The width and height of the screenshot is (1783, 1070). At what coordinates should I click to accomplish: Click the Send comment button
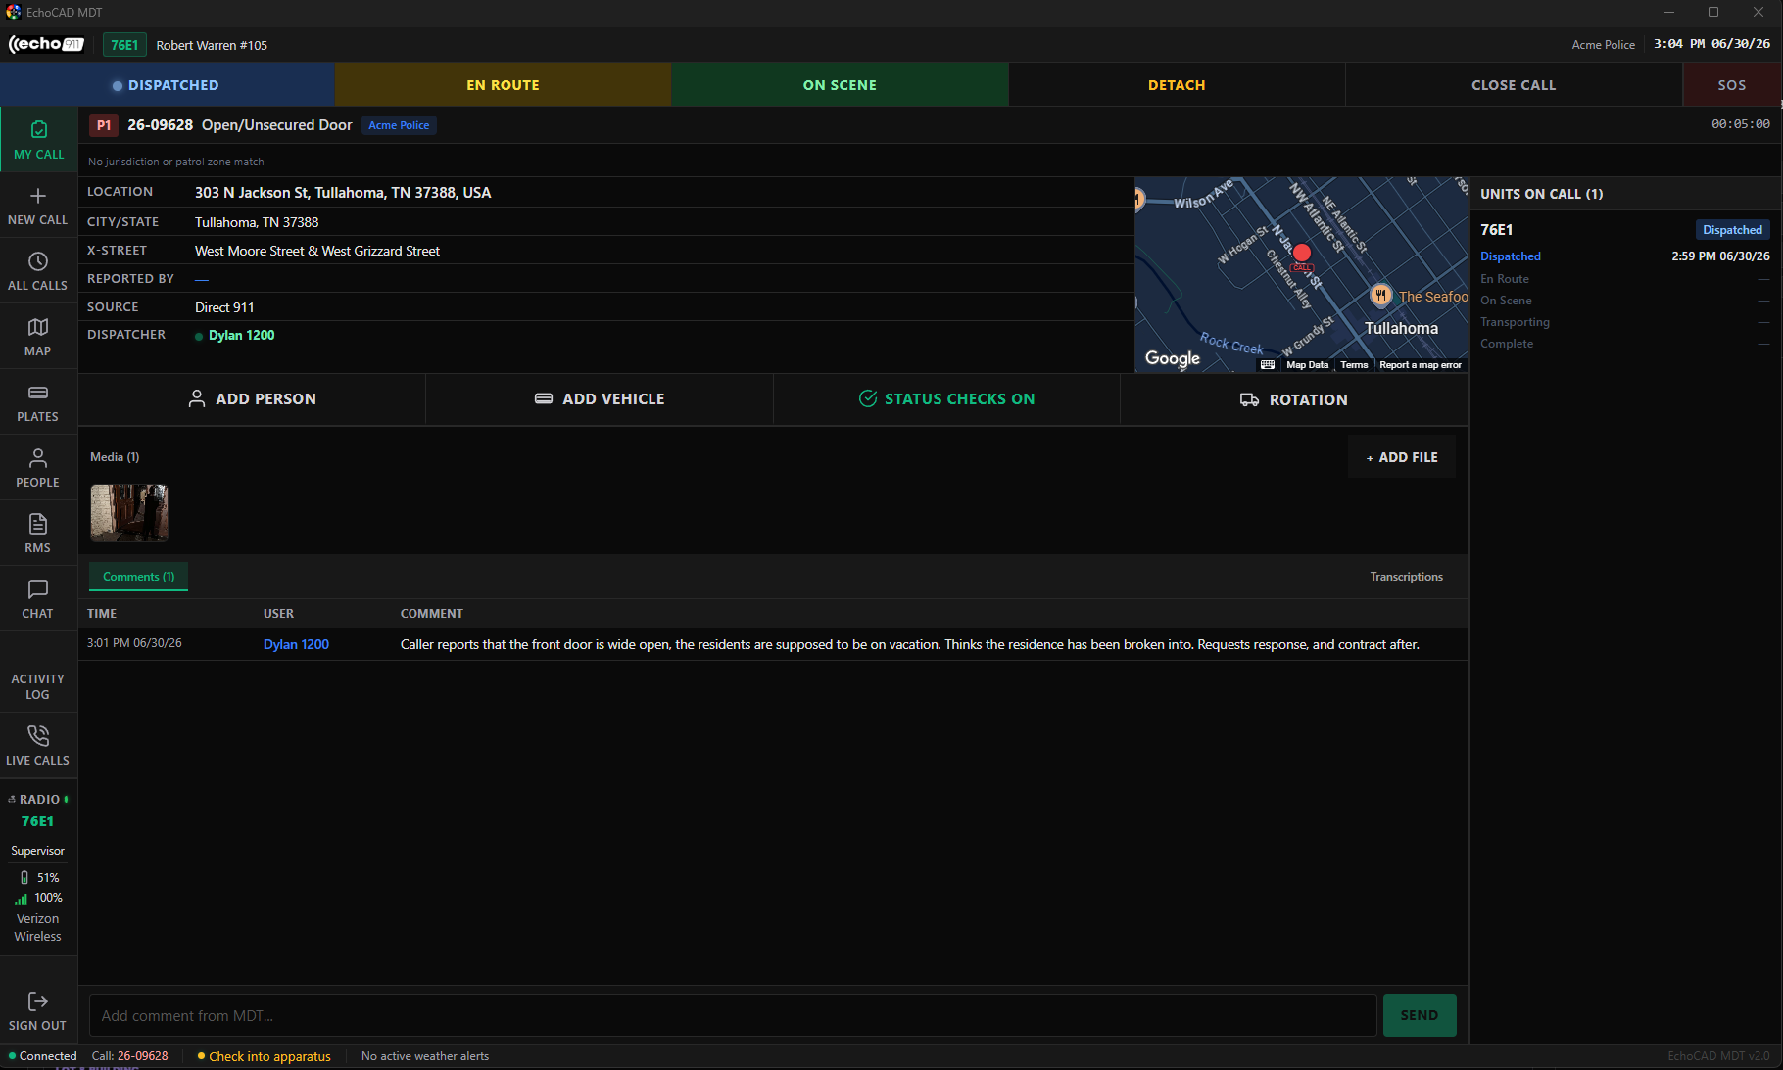click(x=1420, y=1015)
